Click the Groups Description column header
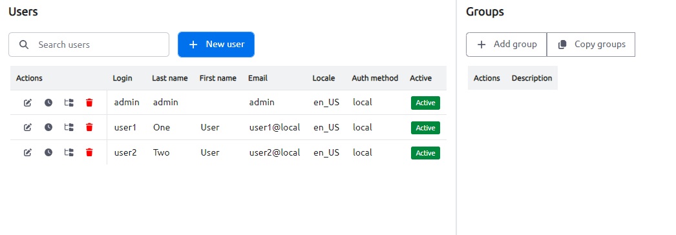The height and width of the screenshot is (235, 676). click(532, 78)
